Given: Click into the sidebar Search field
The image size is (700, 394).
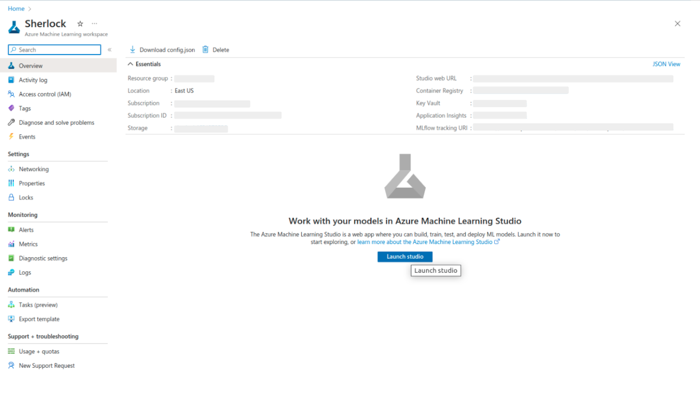Looking at the screenshot, I should [55, 50].
